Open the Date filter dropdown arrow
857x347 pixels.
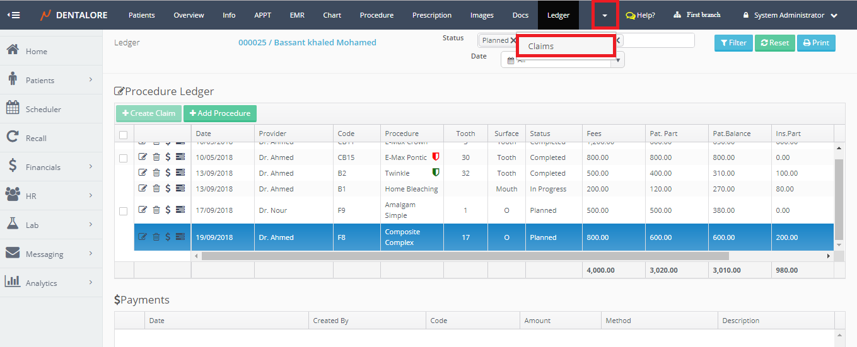(619, 60)
